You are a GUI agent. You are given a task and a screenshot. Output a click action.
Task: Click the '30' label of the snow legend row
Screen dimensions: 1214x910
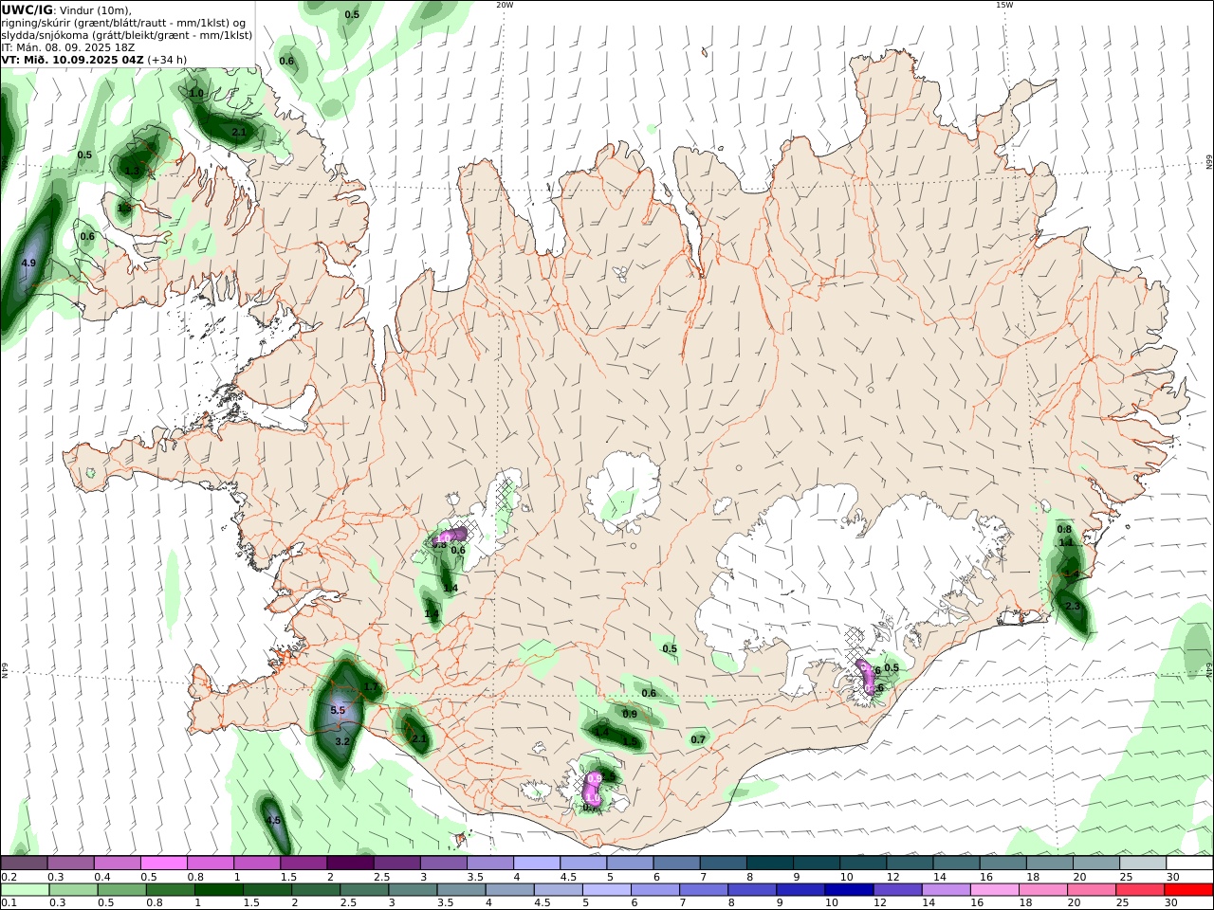pyautogui.click(x=1172, y=877)
